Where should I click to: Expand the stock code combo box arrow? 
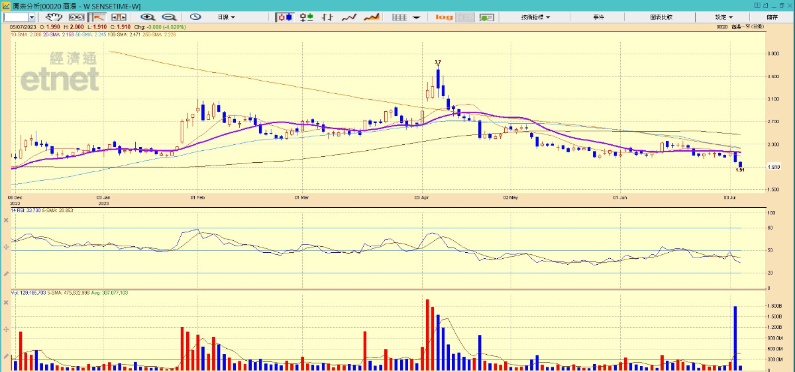tap(32, 17)
